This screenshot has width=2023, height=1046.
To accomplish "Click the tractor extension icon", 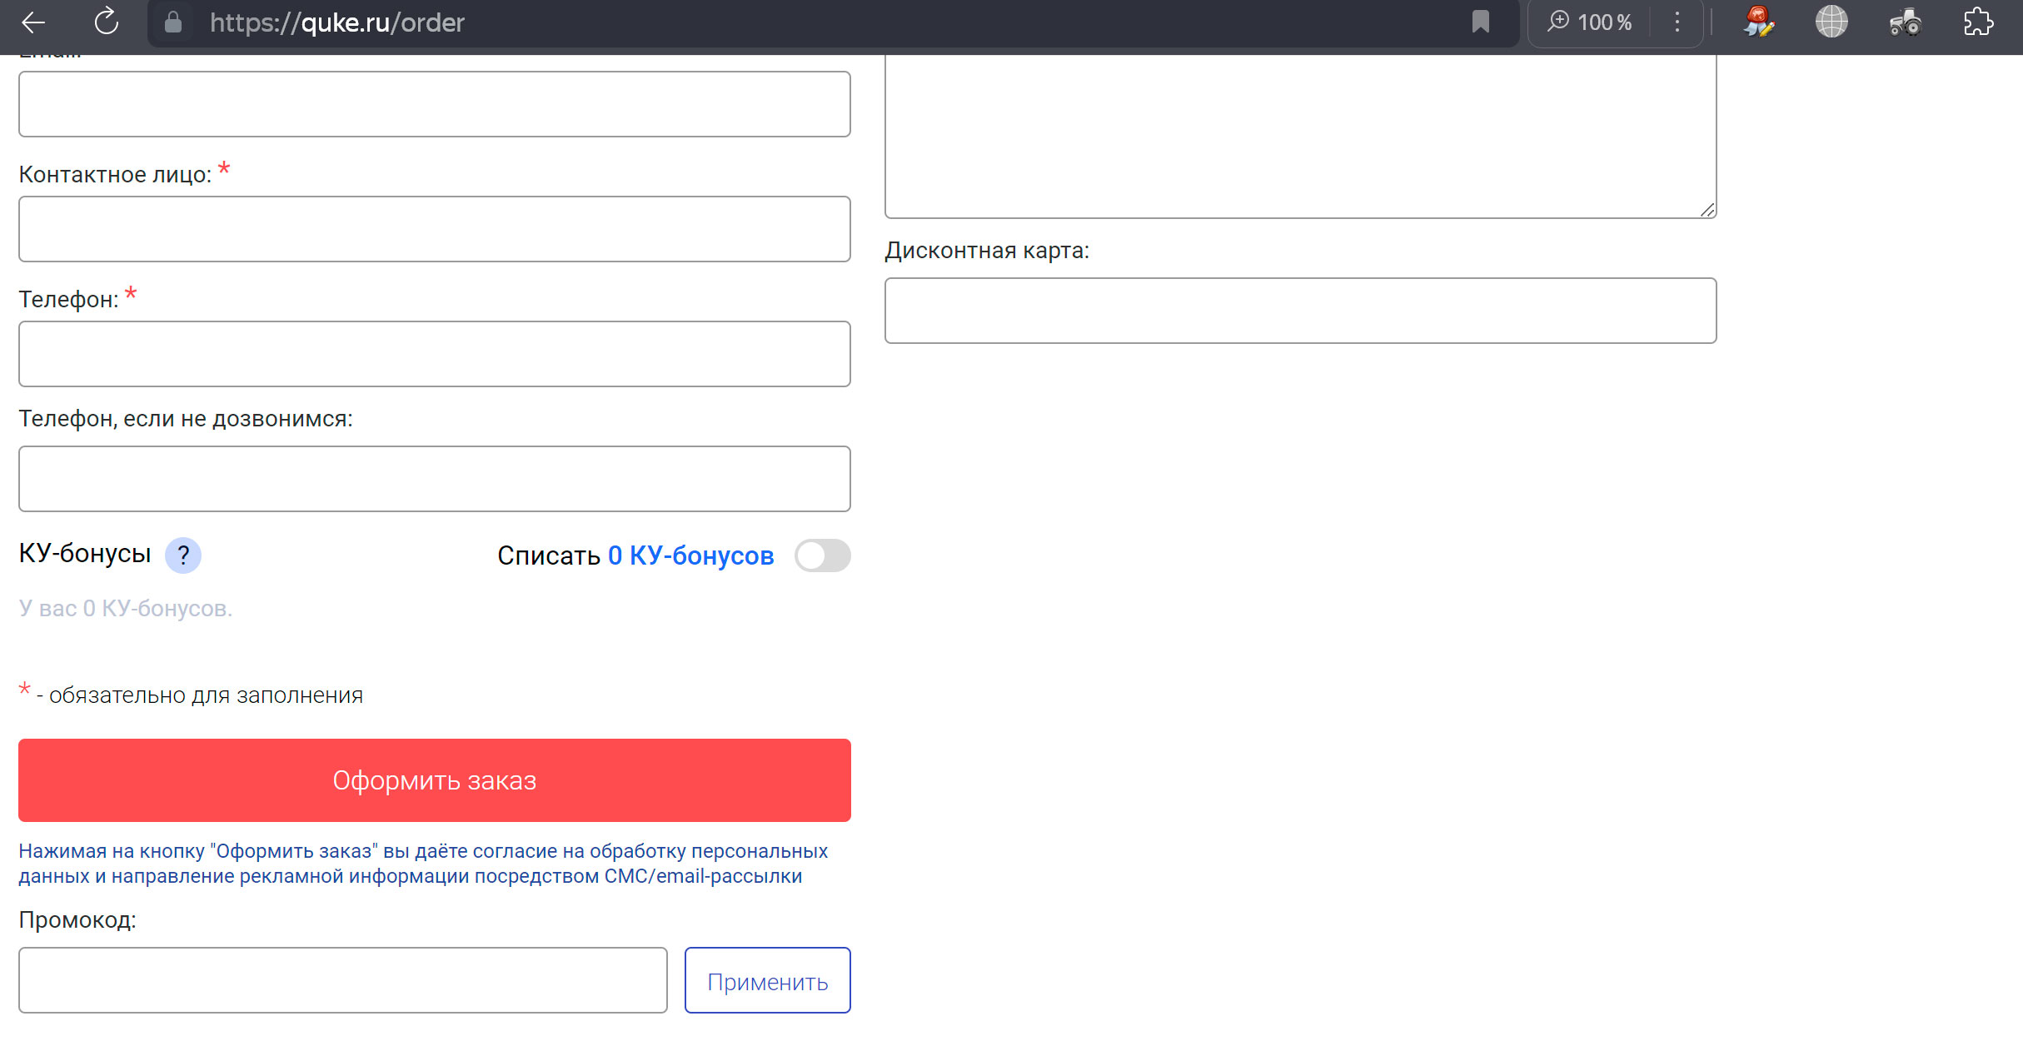I will [1905, 22].
